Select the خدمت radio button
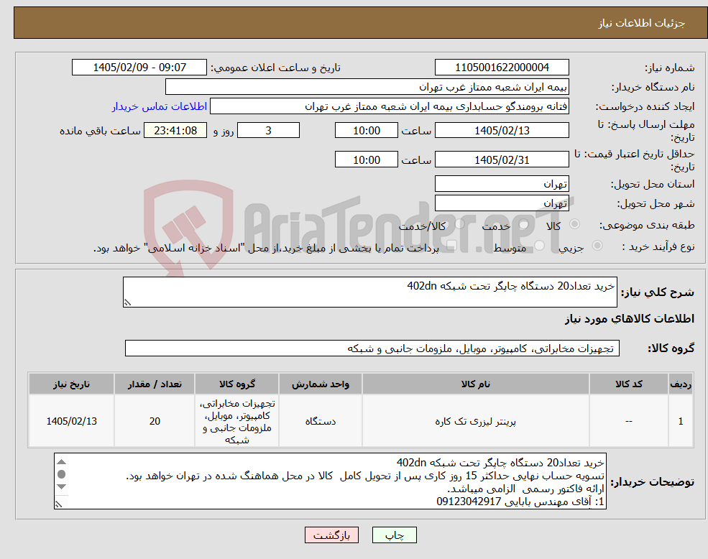708x559 pixels. pyautogui.click(x=524, y=224)
